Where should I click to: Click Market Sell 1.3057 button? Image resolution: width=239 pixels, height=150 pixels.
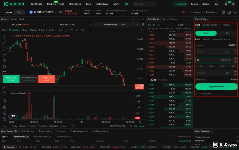[x=47, y=79]
